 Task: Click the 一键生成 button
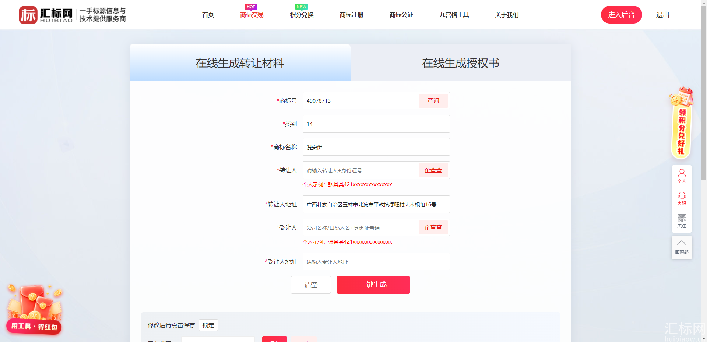tap(373, 285)
